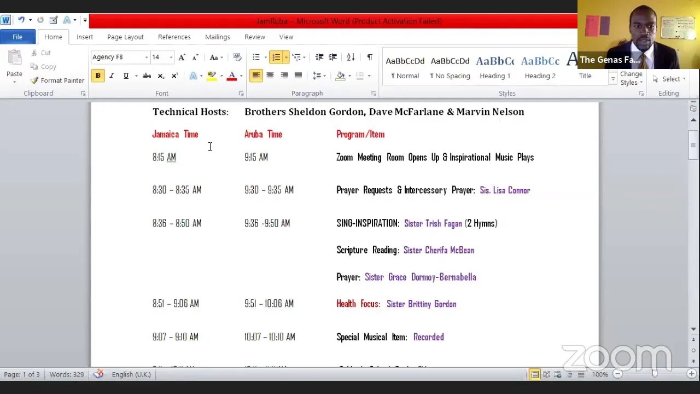Switch to Full Screen Reading view

pyautogui.click(x=546, y=374)
